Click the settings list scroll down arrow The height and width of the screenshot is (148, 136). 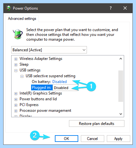click(121, 114)
